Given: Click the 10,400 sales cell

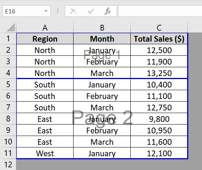Looking at the screenshot, I should point(159,84).
